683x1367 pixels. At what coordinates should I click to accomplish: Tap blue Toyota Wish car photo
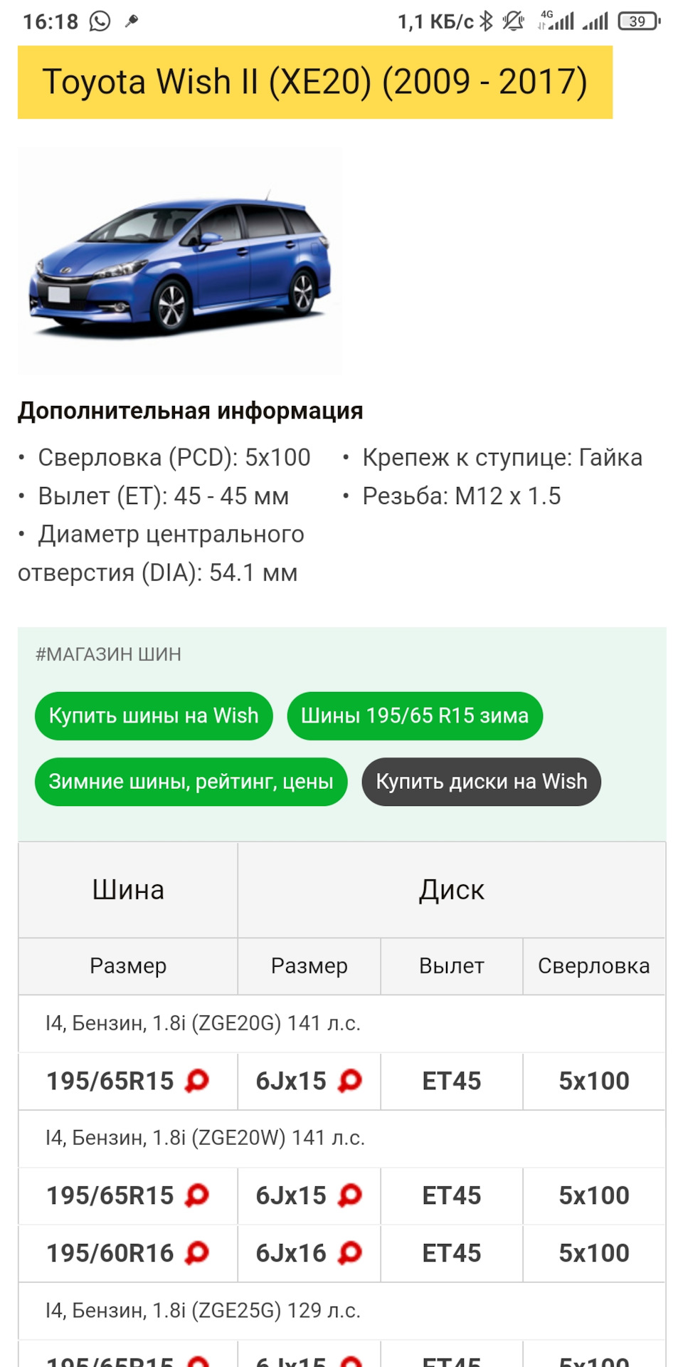pyautogui.click(x=180, y=261)
